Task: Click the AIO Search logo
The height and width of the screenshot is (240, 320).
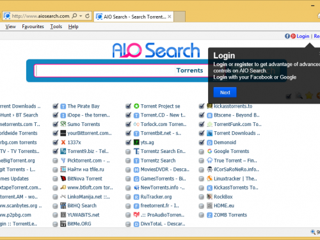Action: [156, 51]
